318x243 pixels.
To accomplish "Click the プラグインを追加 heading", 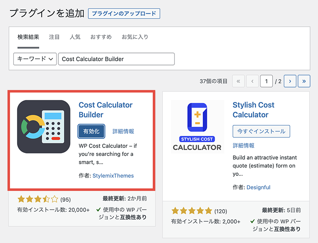I will (47, 13).
